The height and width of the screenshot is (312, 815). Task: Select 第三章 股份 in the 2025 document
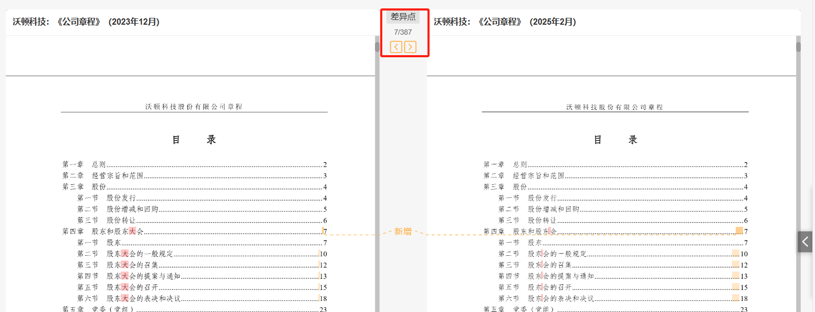[x=616, y=186]
